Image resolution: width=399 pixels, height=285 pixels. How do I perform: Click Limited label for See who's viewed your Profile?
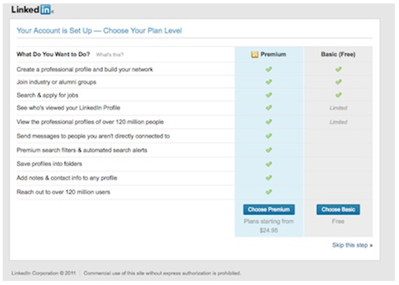(338, 108)
